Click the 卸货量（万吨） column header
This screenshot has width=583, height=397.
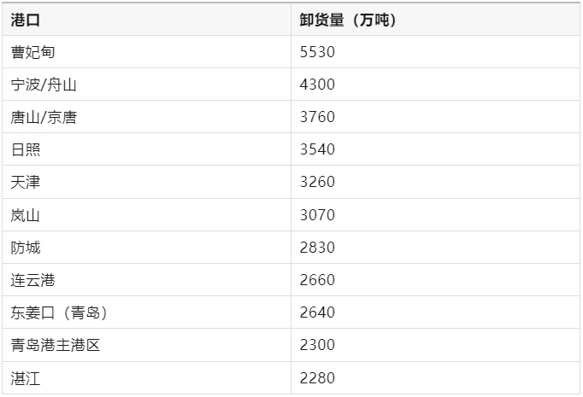(435, 20)
